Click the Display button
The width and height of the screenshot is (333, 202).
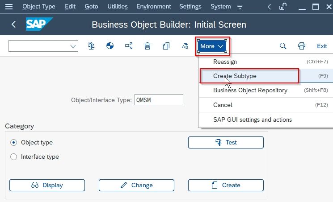pyautogui.click(x=47, y=185)
